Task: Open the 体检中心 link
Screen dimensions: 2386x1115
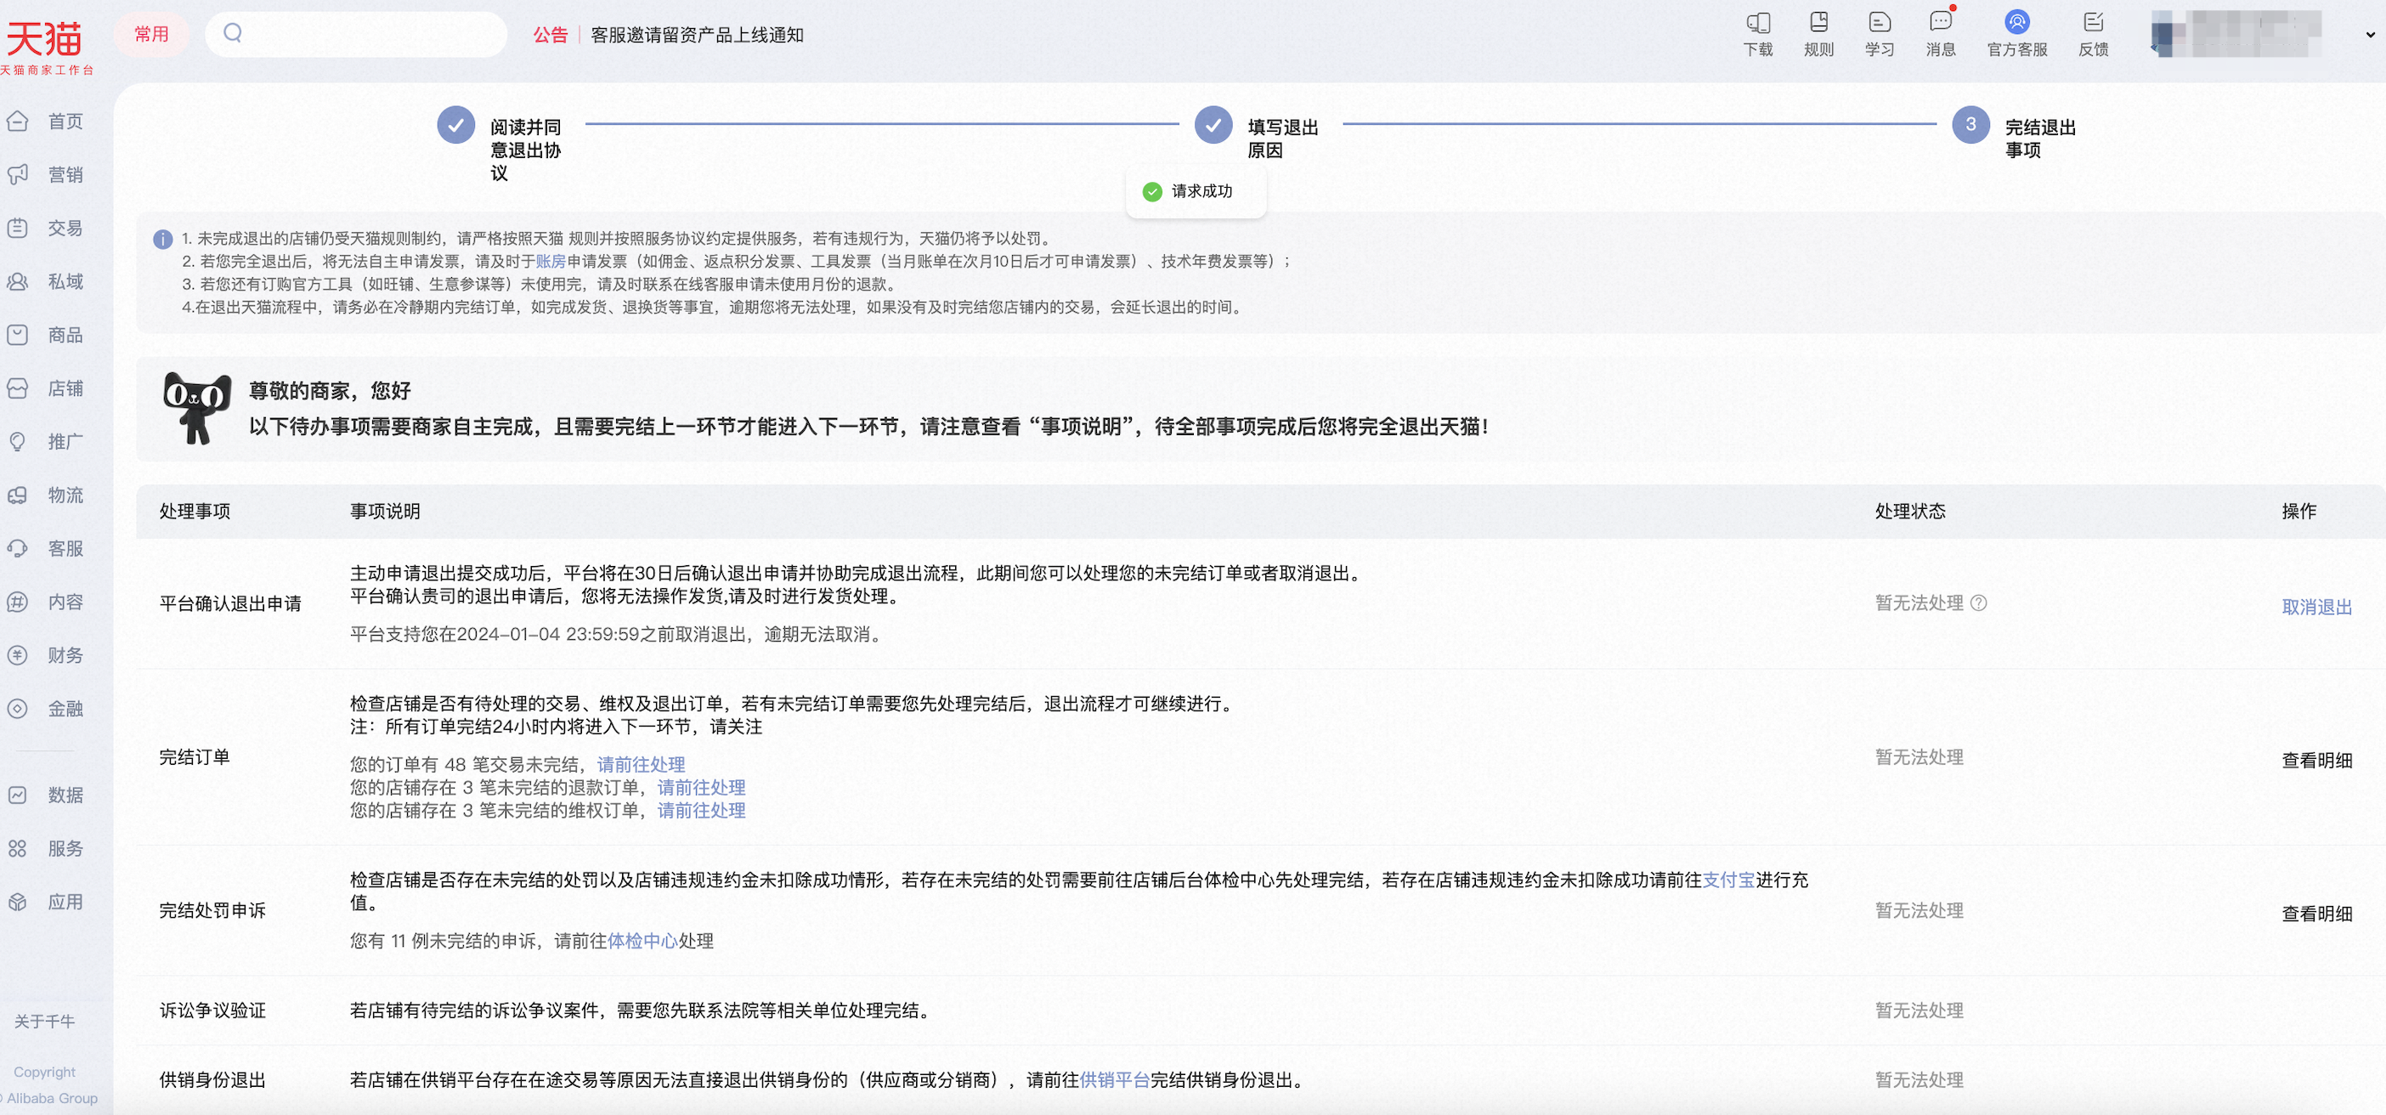Action: coord(643,942)
